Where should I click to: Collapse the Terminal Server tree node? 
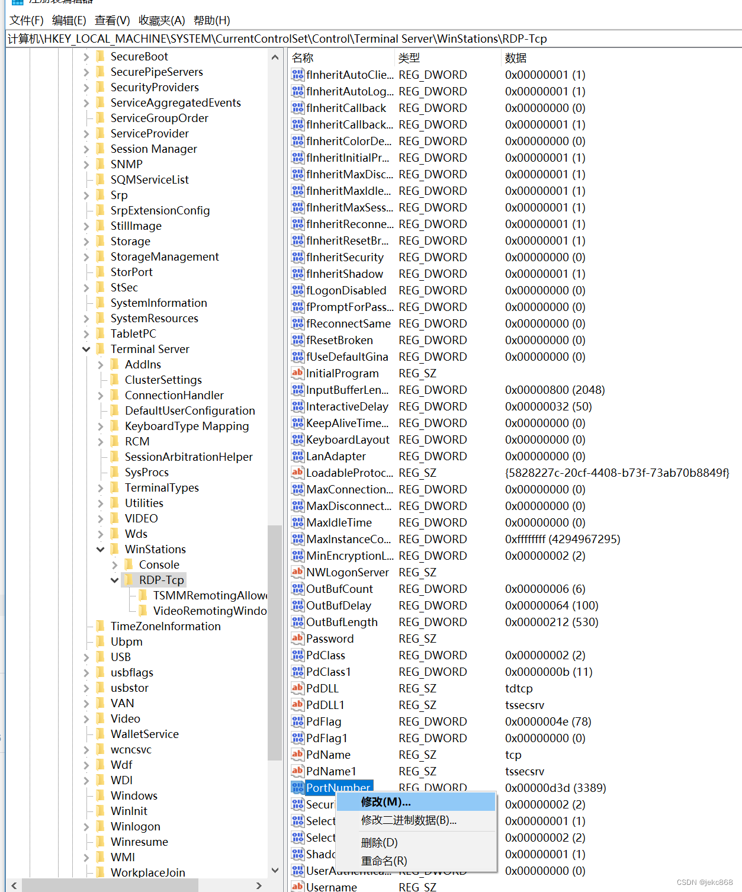tap(86, 349)
